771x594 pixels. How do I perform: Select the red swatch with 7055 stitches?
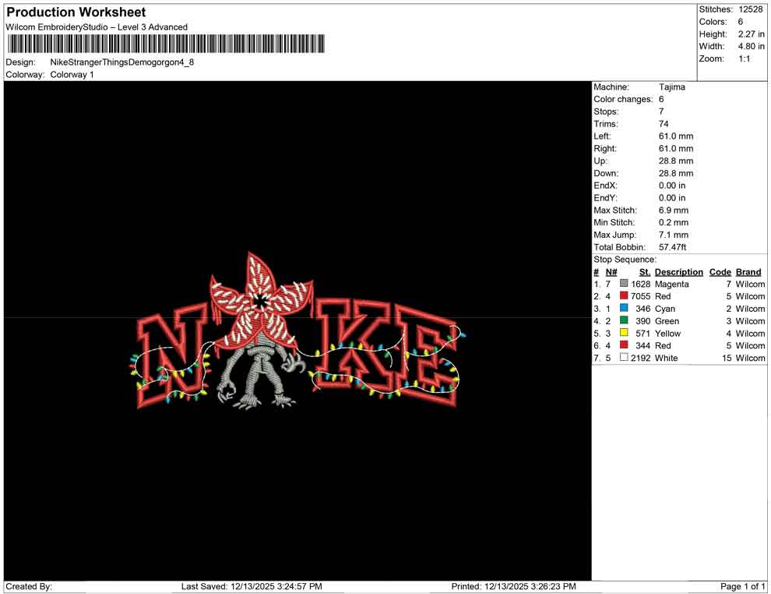coord(624,297)
